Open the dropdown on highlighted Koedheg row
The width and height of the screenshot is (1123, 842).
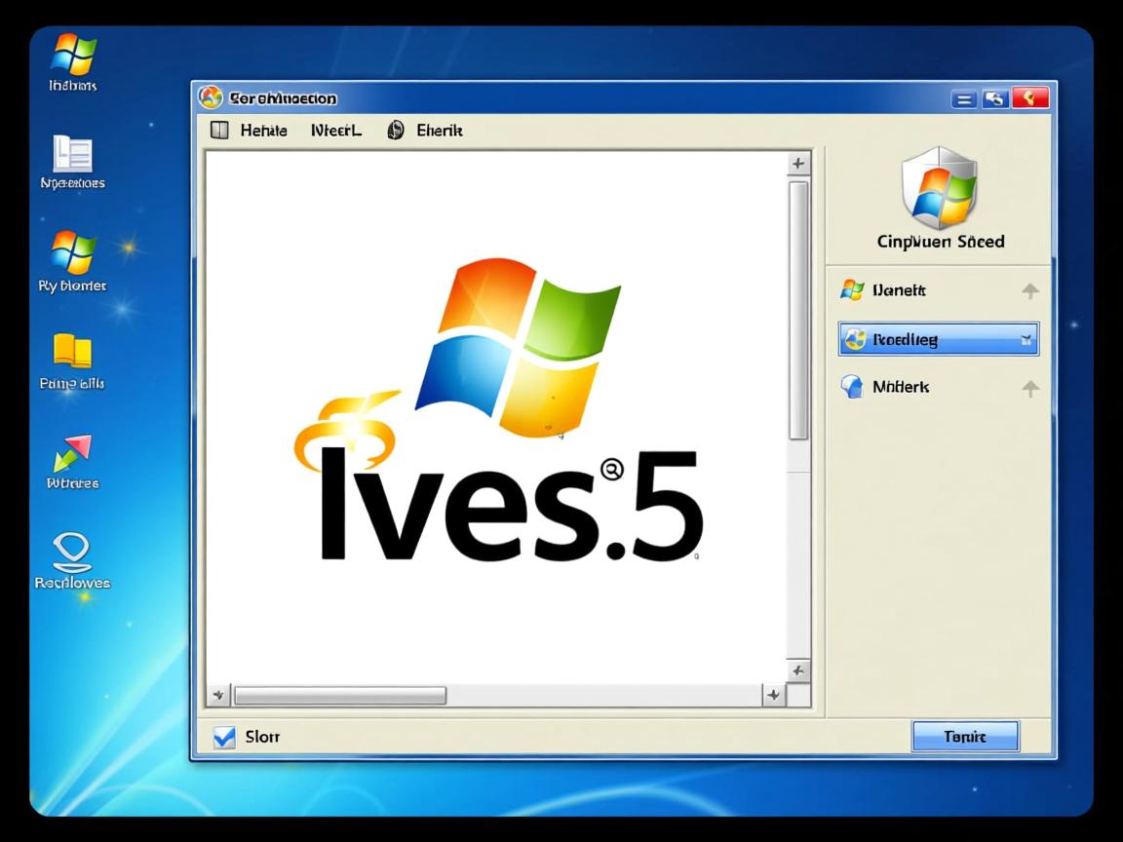(x=1026, y=340)
